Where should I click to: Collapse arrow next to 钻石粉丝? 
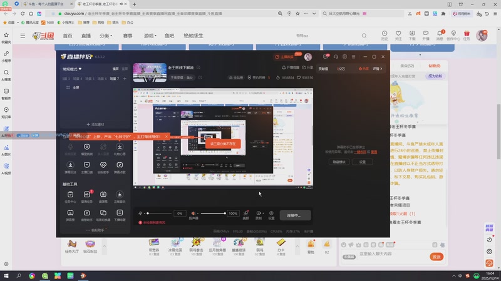104,246
